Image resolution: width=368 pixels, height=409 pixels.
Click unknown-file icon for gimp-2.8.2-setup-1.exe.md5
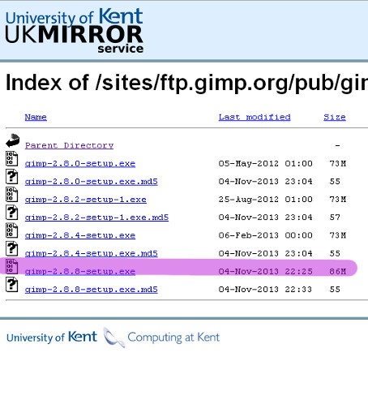pos(11,213)
